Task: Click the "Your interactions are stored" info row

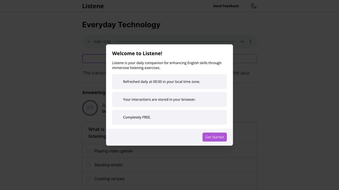Action: click(169, 99)
